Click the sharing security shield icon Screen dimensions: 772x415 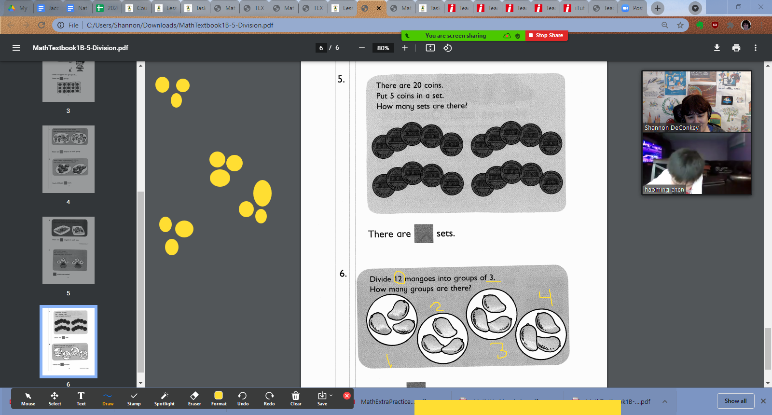518,36
